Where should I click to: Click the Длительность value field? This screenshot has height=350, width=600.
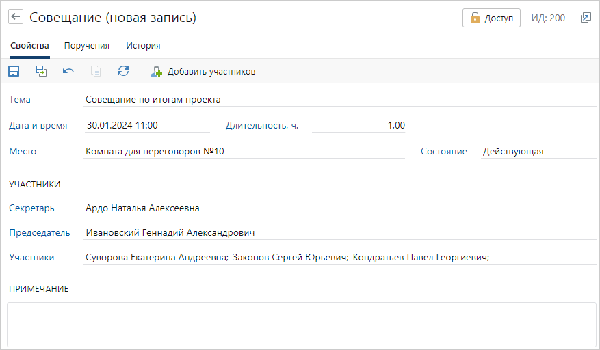coord(358,126)
